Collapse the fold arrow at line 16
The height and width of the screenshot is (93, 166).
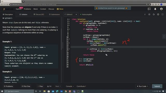(69, 49)
